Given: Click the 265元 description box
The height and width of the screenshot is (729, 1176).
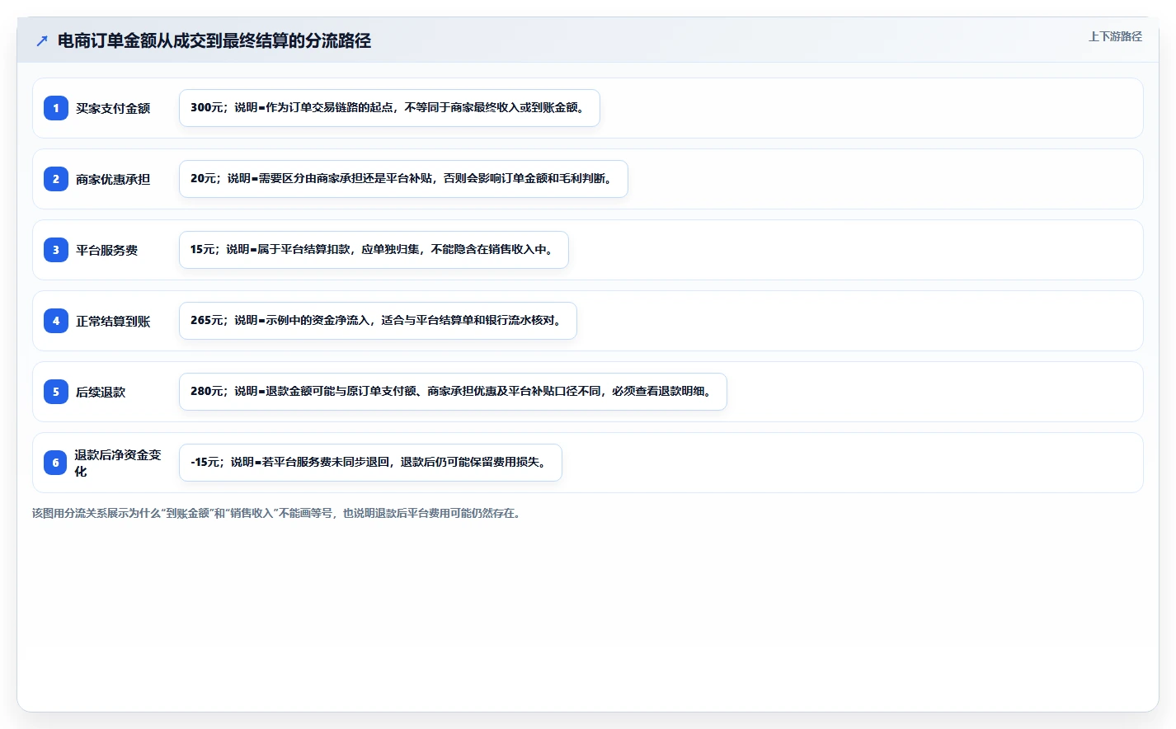Looking at the screenshot, I should click(x=378, y=321).
